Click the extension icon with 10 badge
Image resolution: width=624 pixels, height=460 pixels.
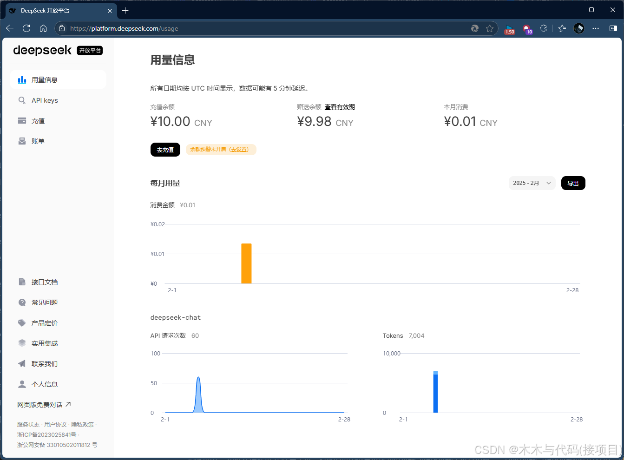point(527,29)
